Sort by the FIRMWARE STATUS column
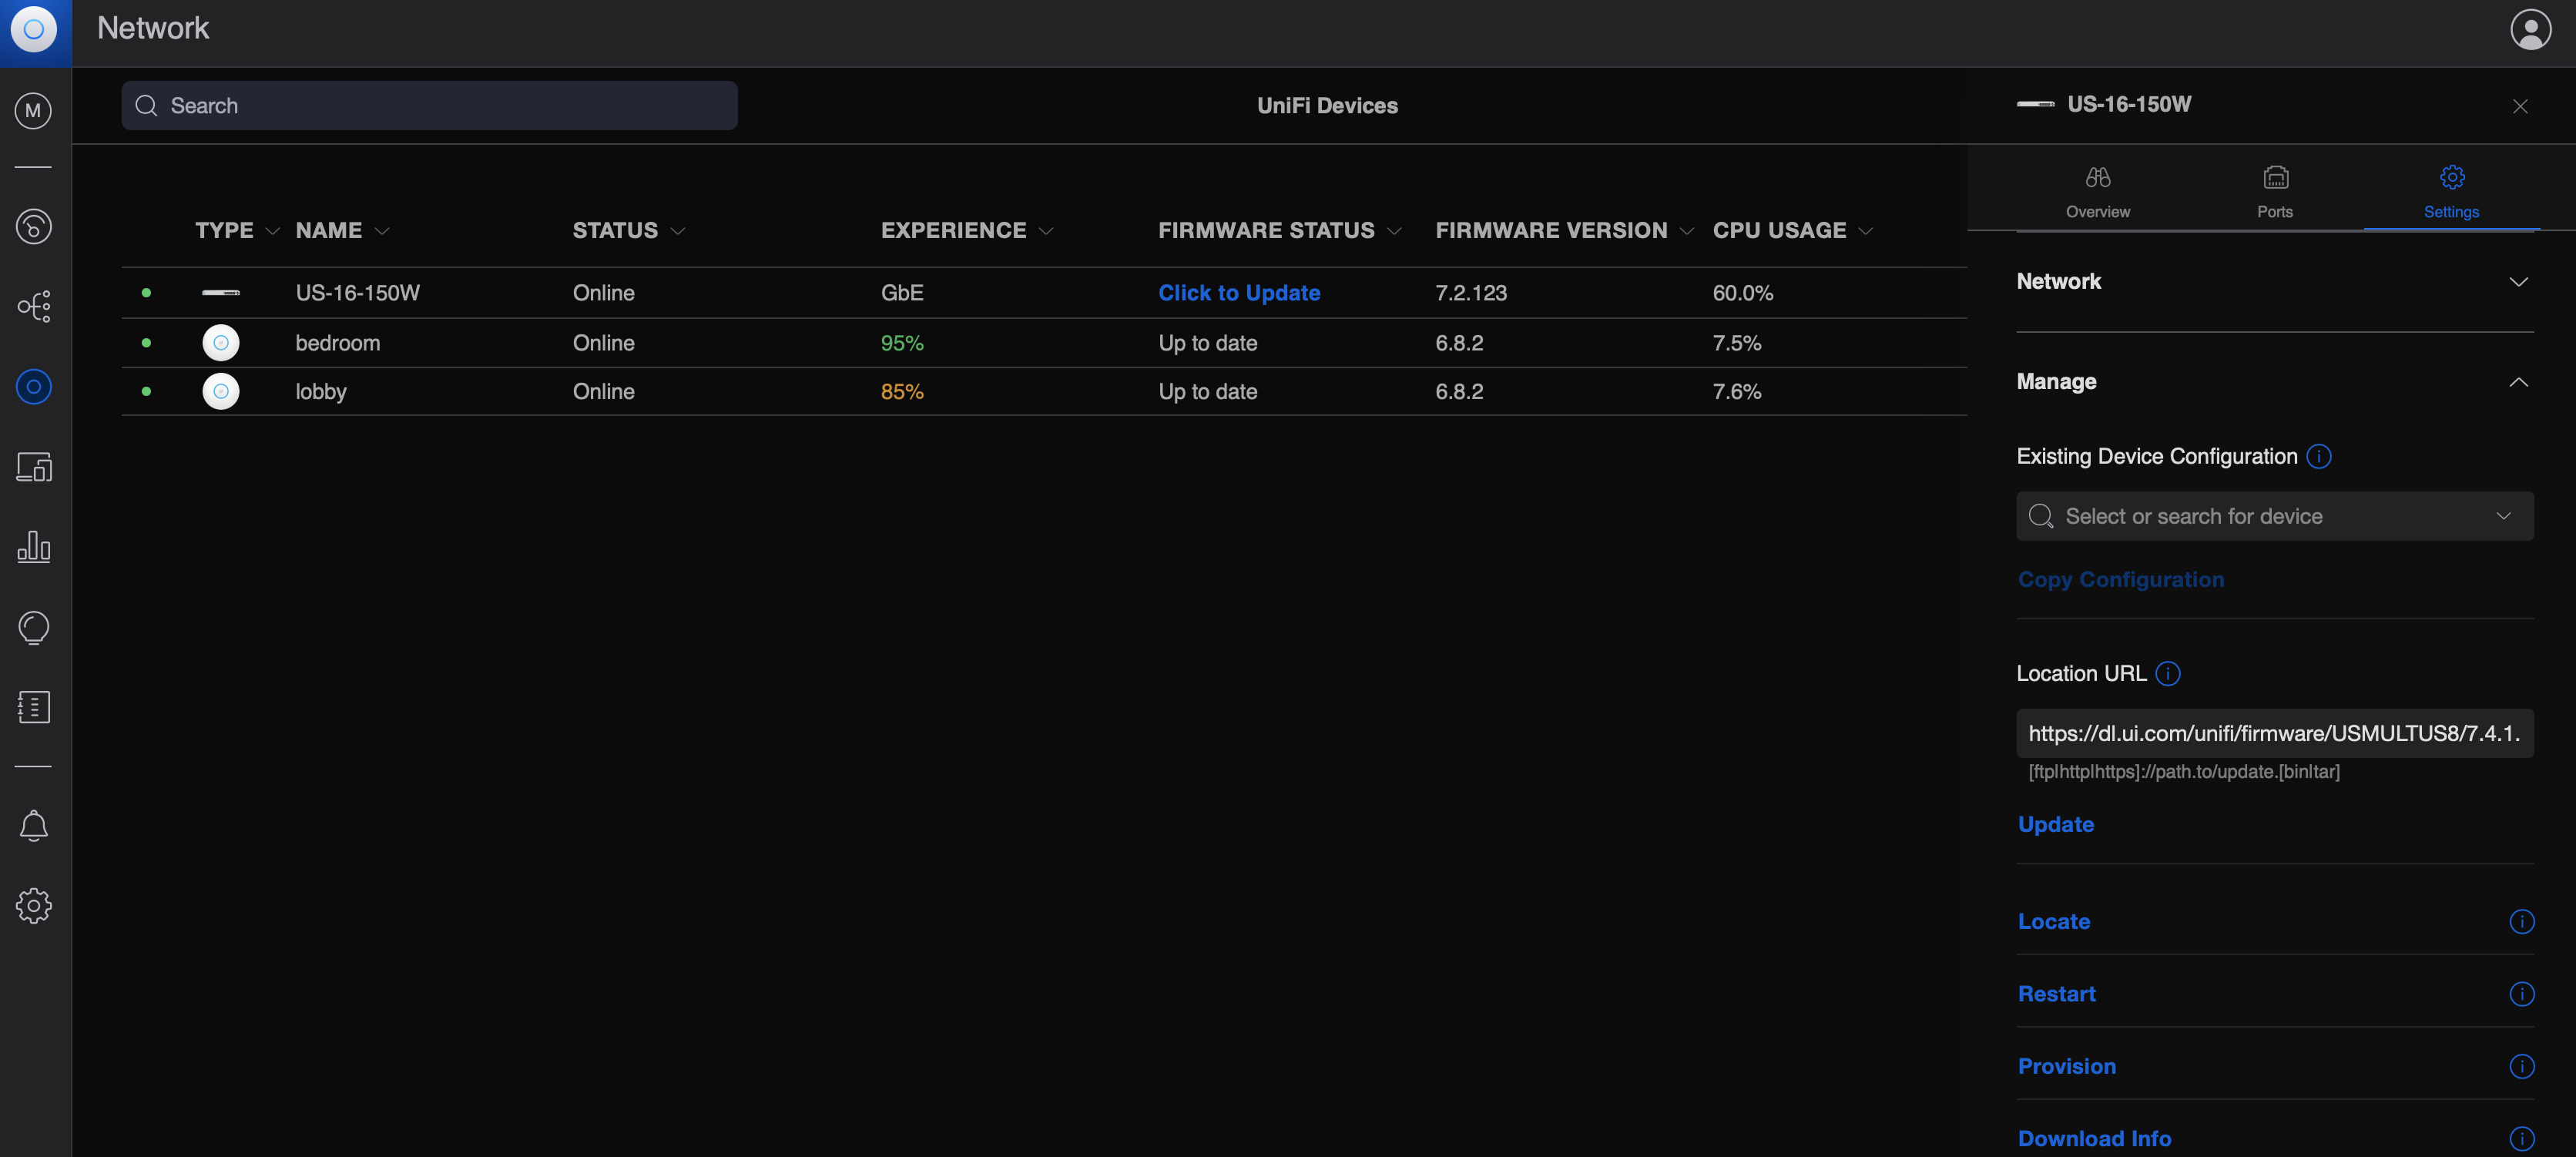The image size is (2576, 1157). click(1280, 231)
